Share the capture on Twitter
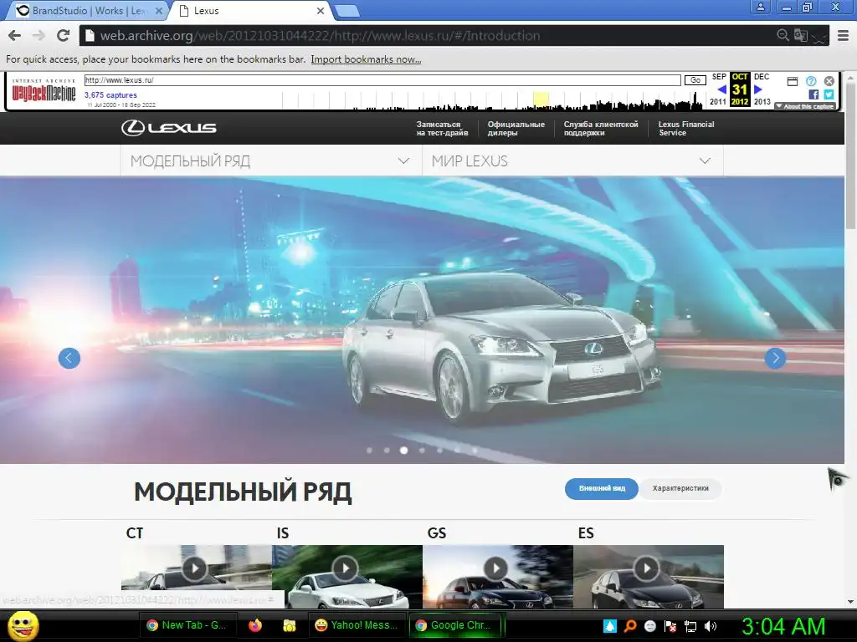 click(829, 94)
